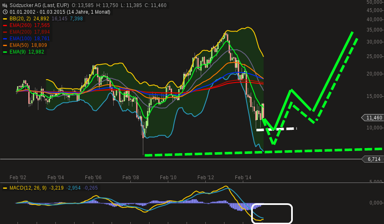
Task: Click the MACD signal value -2,954
Action: click(x=73, y=188)
